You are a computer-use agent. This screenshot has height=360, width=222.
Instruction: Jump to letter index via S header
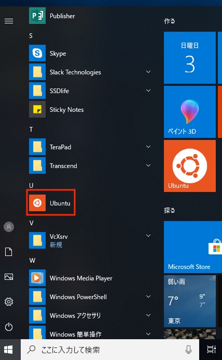31,35
